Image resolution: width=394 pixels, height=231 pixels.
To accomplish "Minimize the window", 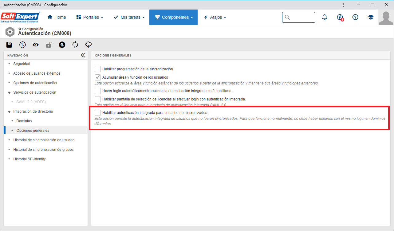I will 358,5.
